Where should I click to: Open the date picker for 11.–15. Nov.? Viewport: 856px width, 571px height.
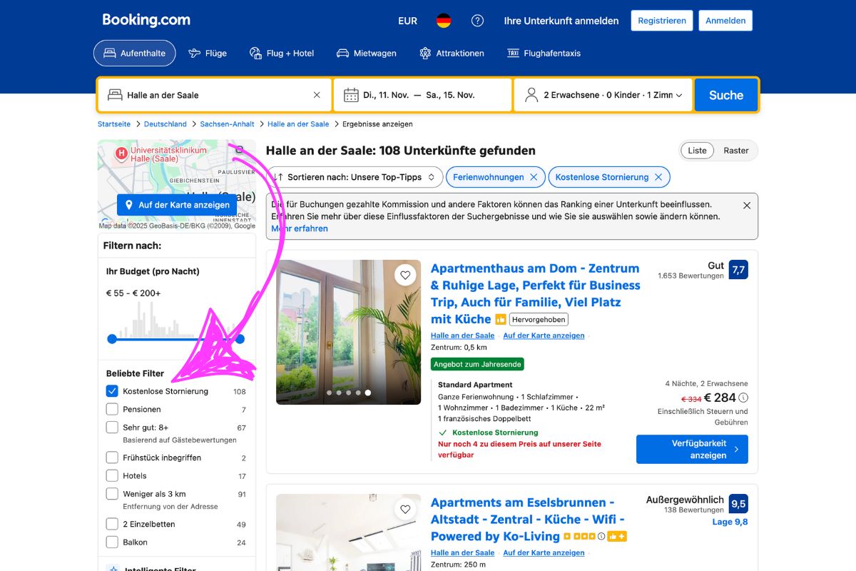[422, 95]
